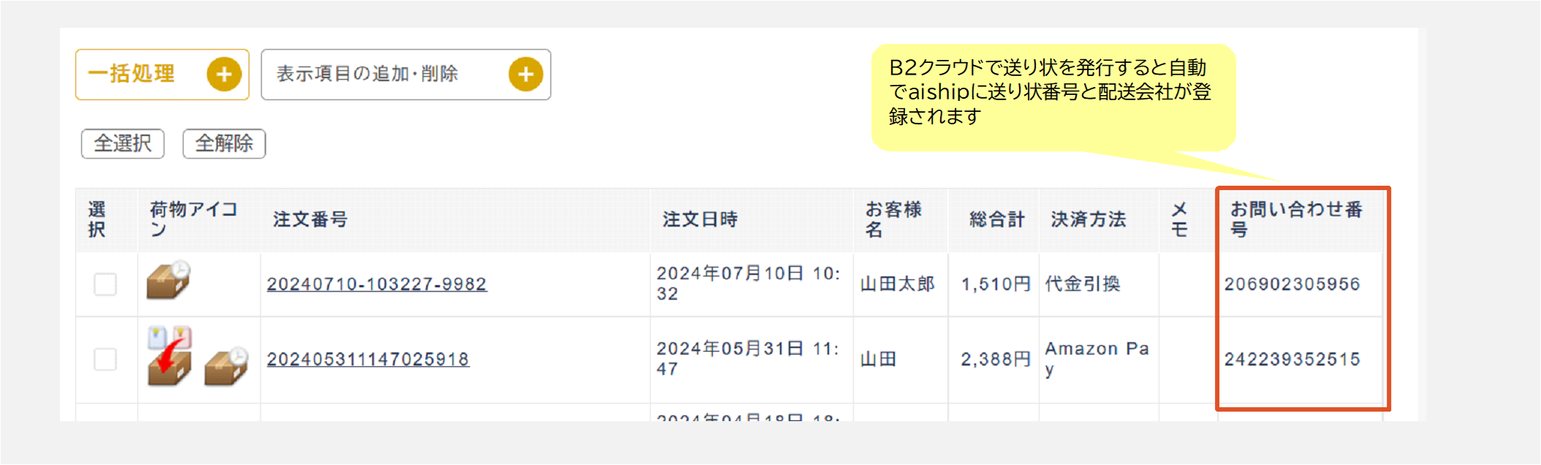Click the 総合計 column header

[x=996, y=219]
